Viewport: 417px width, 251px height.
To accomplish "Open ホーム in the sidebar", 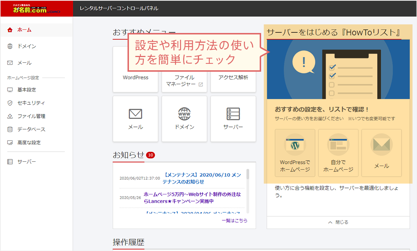I will tap(36, 30).
